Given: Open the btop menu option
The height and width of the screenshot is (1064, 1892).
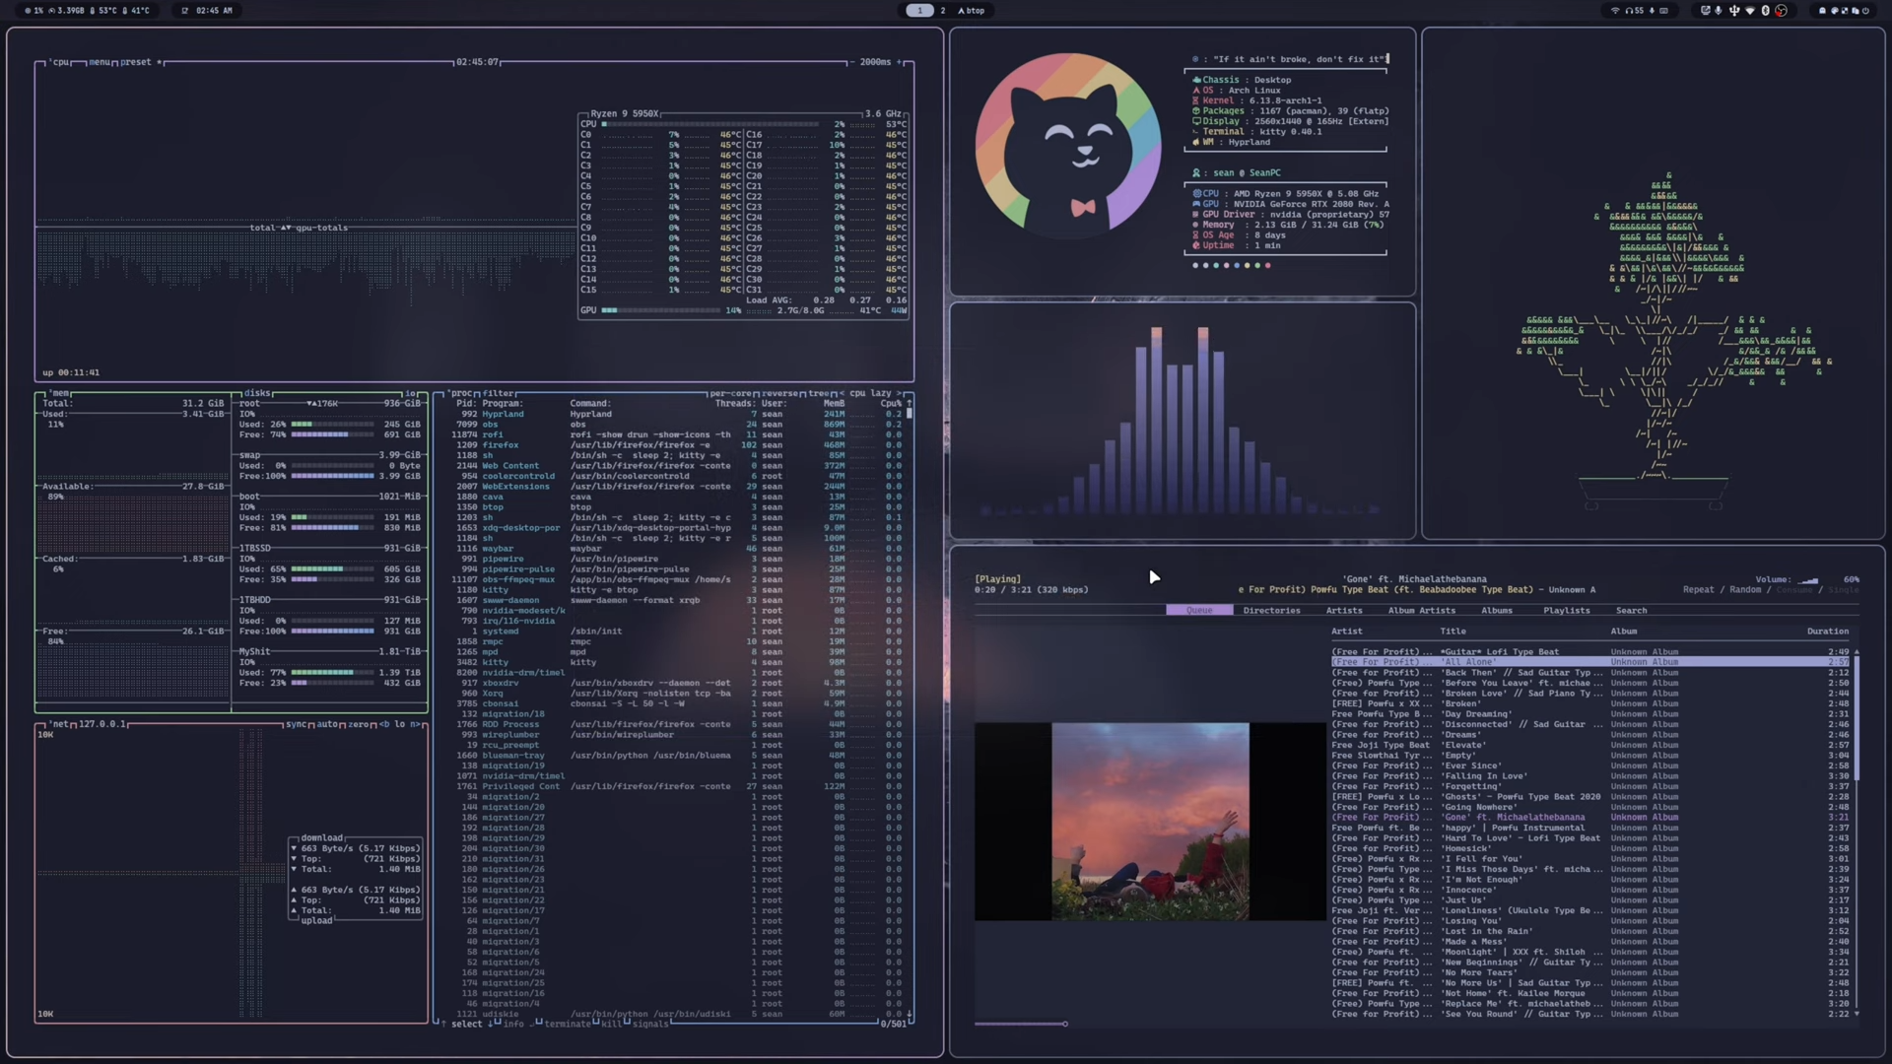Looking at the screenshot, I should [100, 62].
